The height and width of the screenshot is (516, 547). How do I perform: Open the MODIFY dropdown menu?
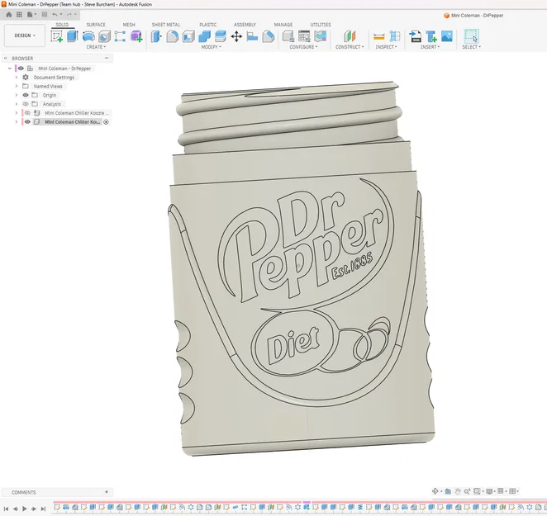211,47
